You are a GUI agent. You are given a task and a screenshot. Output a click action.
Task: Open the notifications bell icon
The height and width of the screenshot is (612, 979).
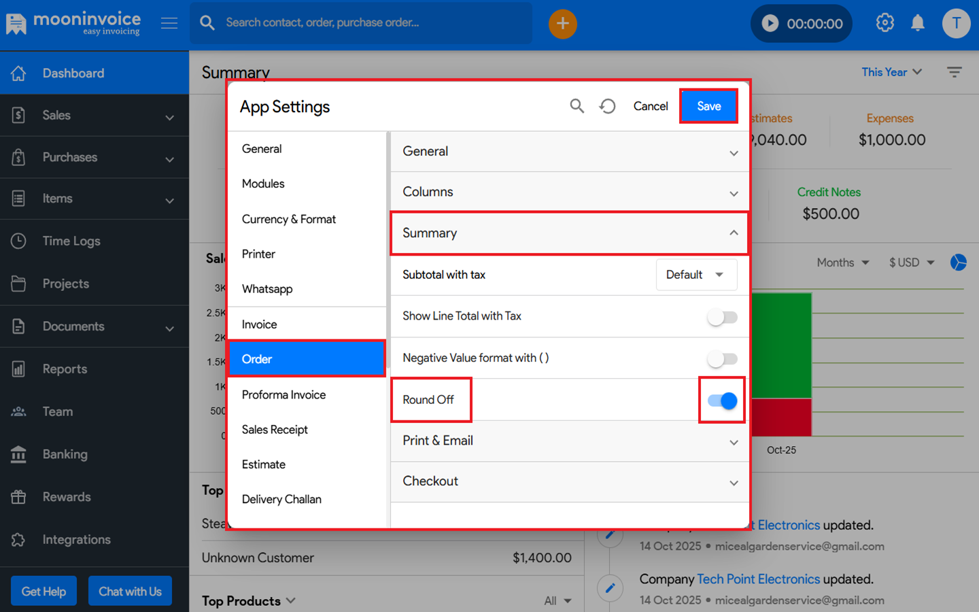[x=917, y=23]
